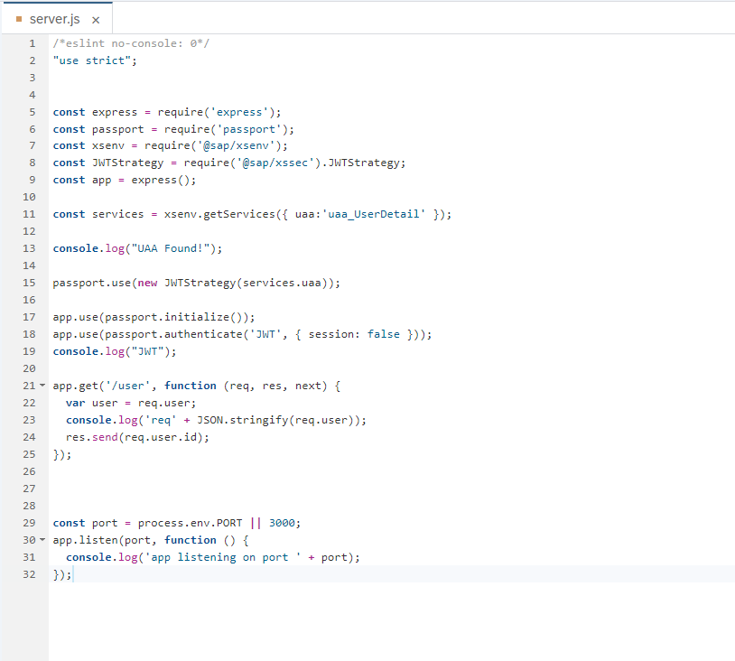
Task: Click the next parameter on line 21
Action: (308, 386)
